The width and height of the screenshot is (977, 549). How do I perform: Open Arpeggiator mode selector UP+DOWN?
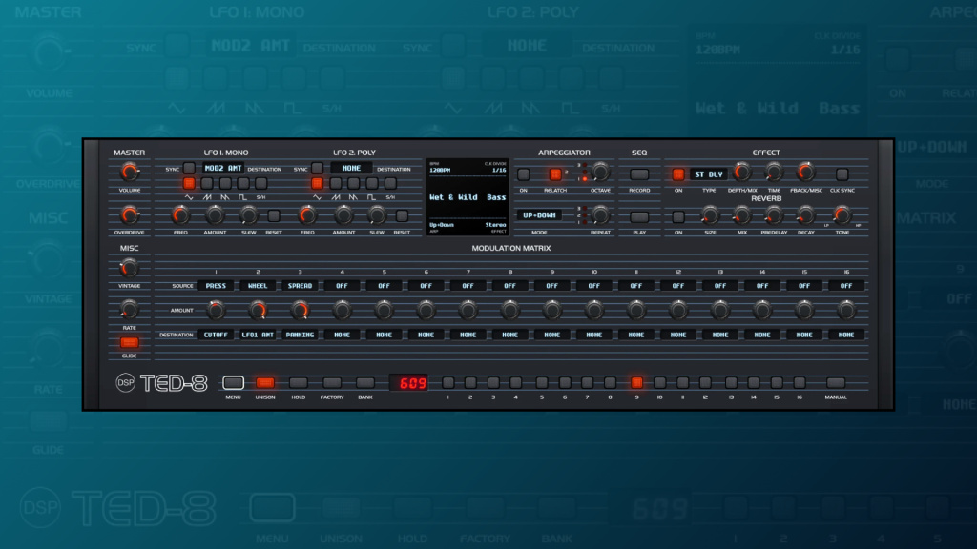[x=539, y=215]
